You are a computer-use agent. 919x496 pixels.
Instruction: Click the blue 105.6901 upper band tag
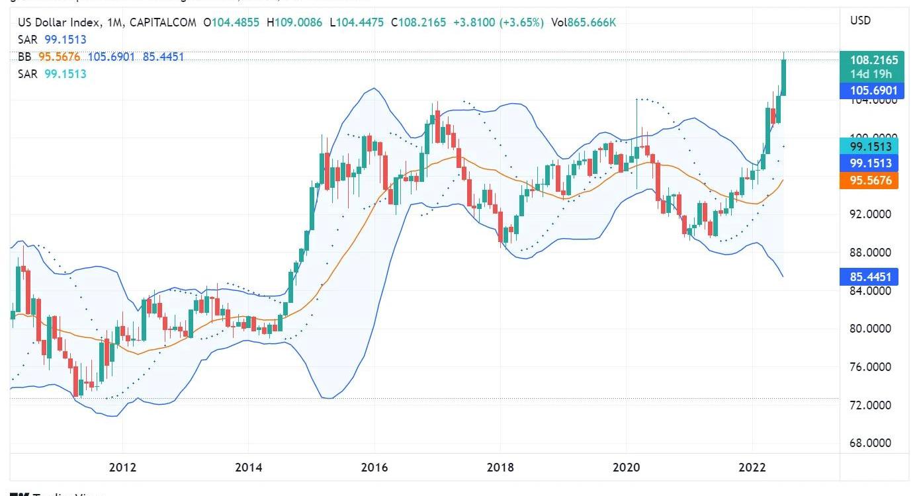(873, 91)
